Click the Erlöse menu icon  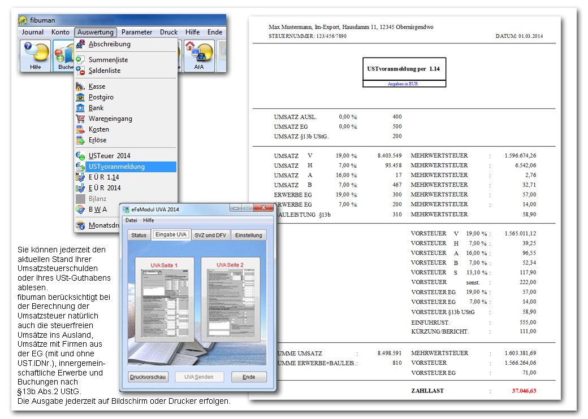[80, 140]
